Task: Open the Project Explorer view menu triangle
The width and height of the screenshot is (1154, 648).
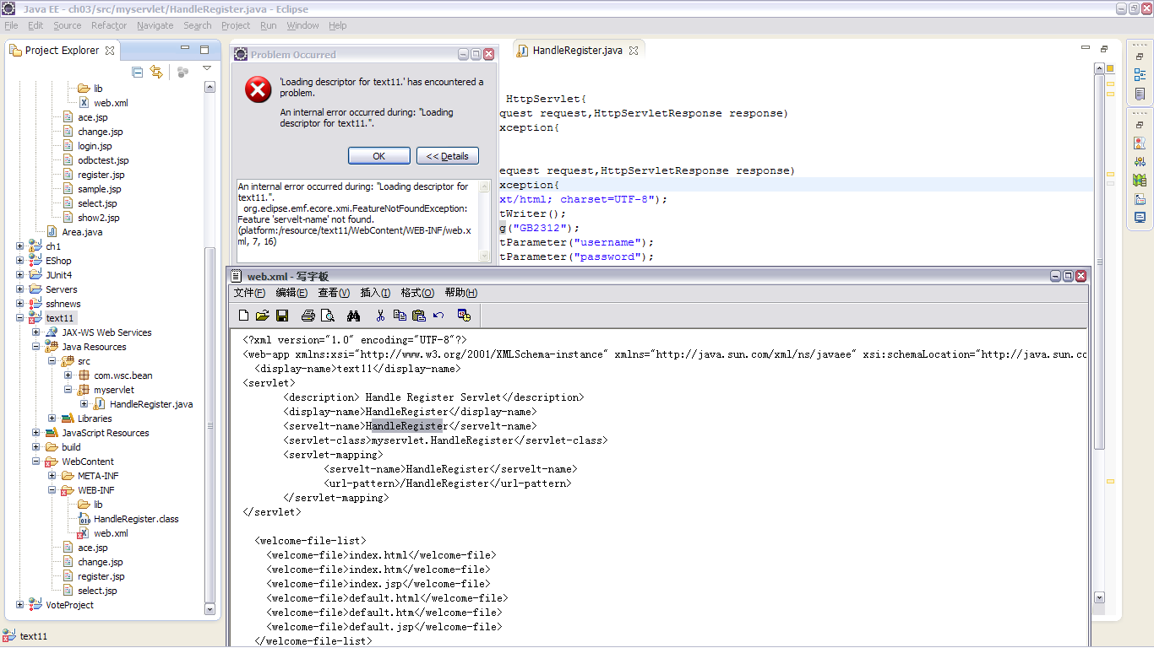Action: click(x=206, y=68)
